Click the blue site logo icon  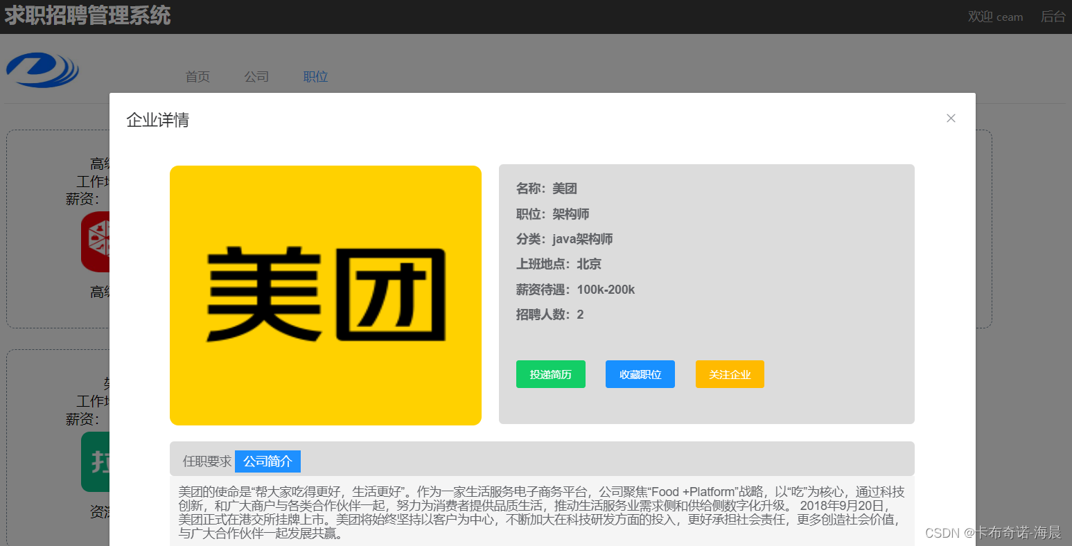point(42,69)
